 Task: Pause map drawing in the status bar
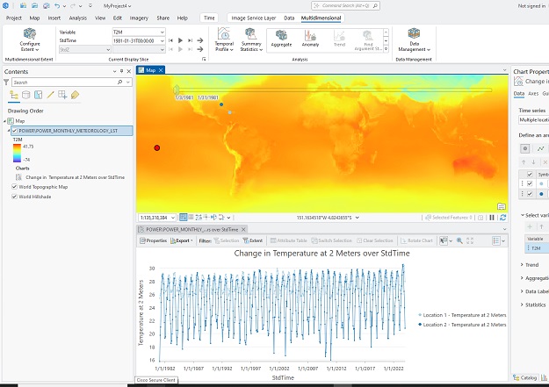(492, 217)
